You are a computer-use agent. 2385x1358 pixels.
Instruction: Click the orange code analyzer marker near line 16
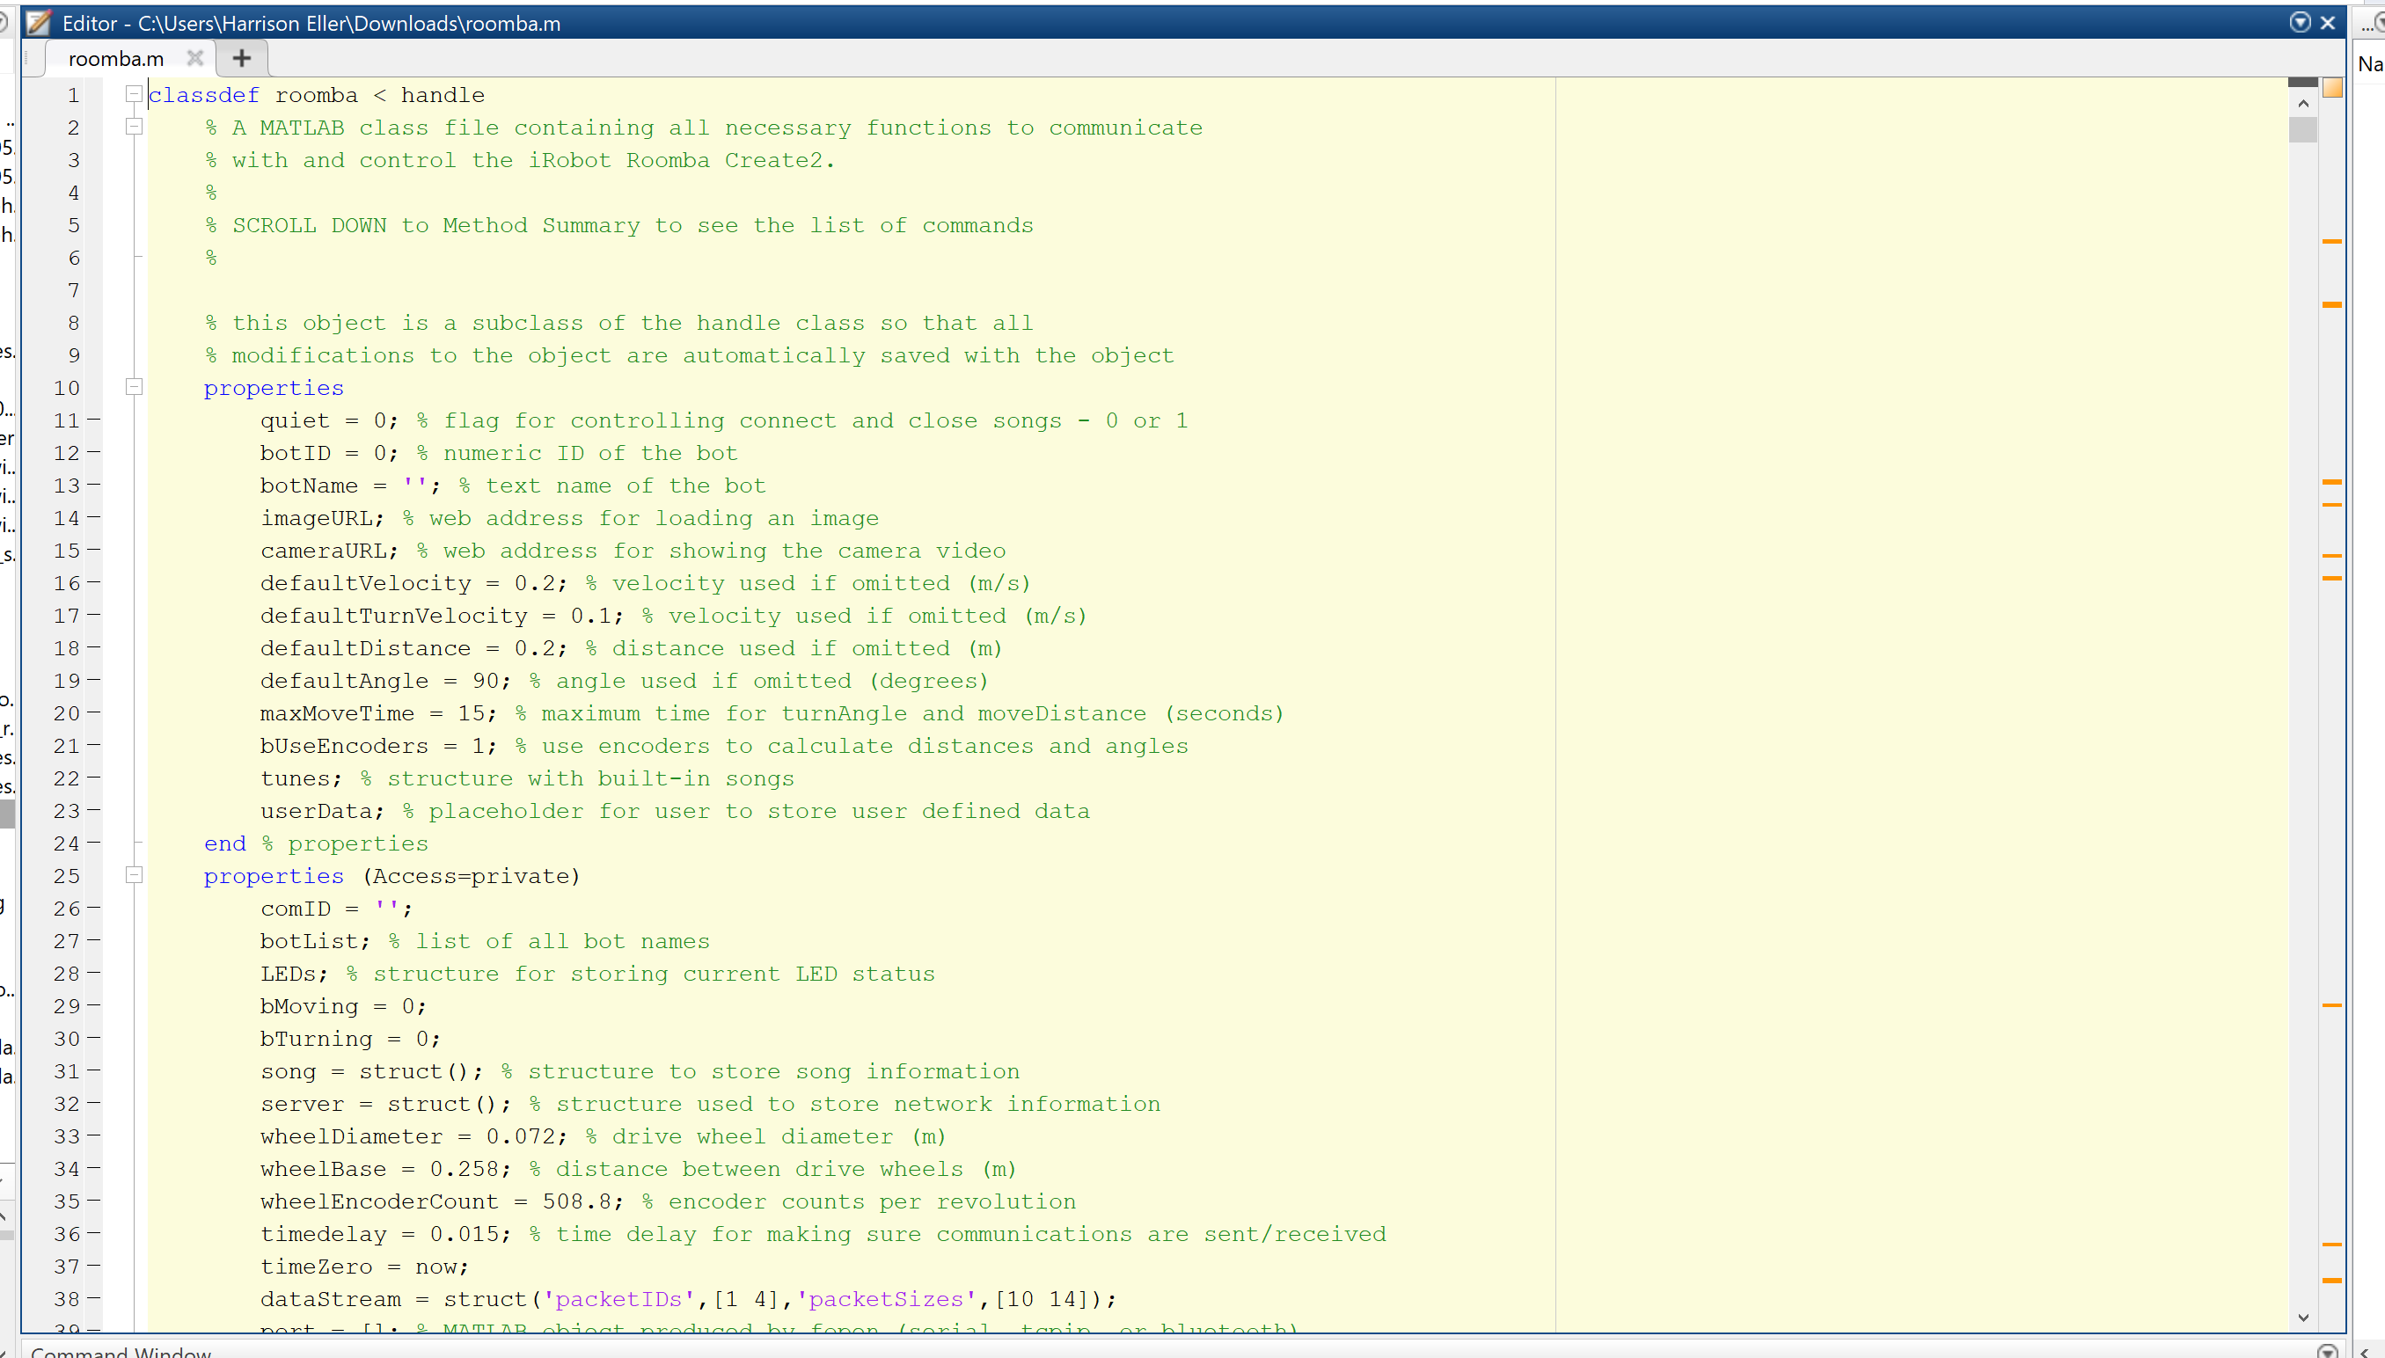pos(2333,577)
